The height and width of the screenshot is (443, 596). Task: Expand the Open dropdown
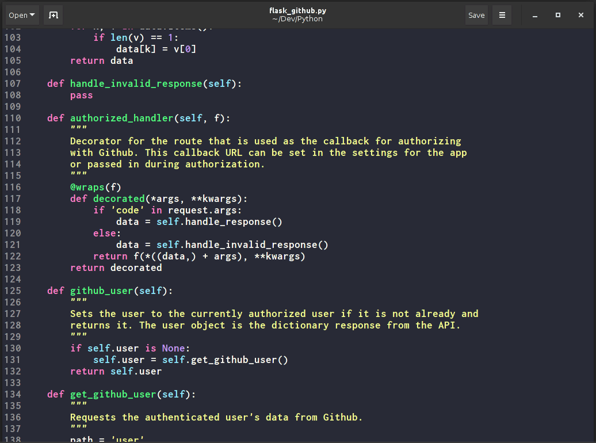click(21, 15)
